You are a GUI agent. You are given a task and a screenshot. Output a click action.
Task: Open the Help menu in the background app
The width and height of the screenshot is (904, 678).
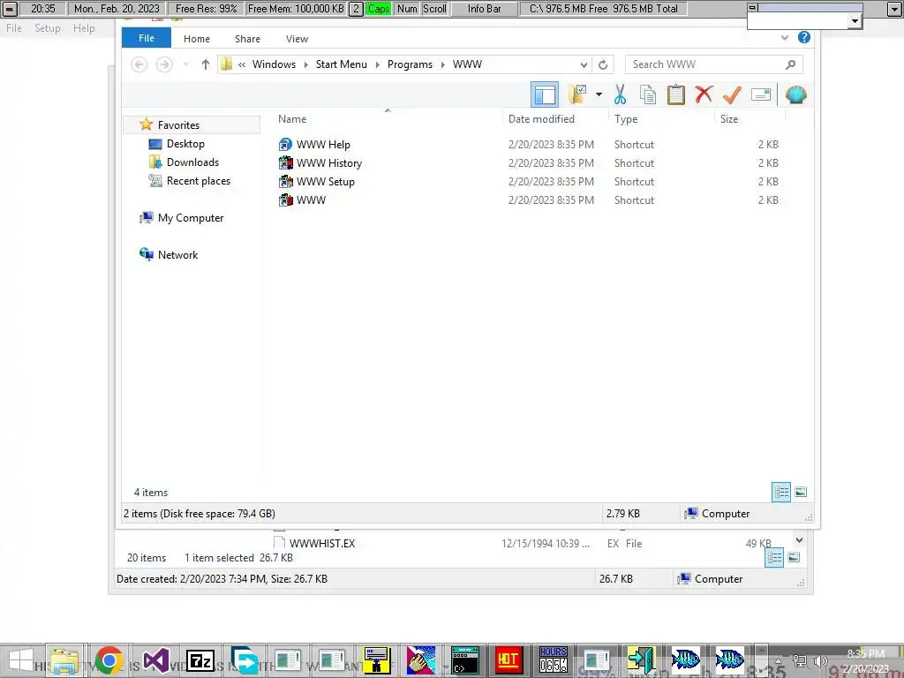(x=84, y=27)
